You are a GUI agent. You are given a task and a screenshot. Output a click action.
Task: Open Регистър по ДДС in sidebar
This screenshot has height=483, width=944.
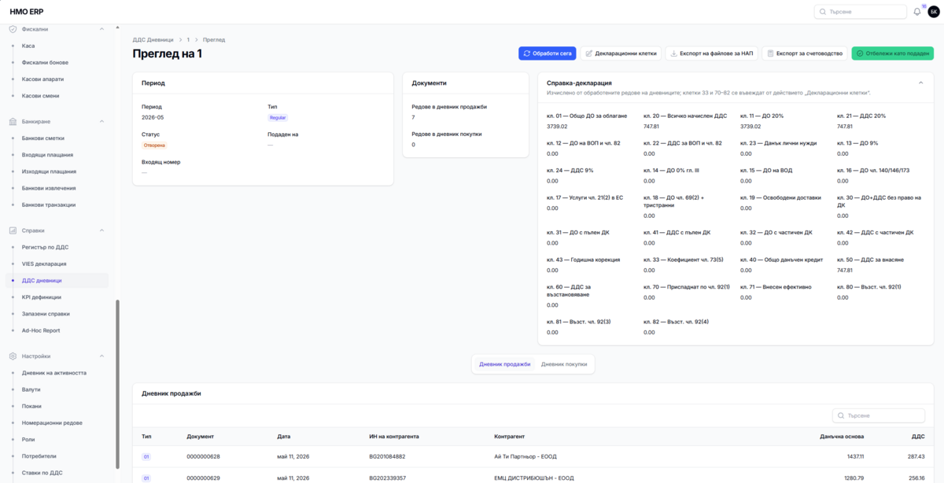click(x=57, y=247)
